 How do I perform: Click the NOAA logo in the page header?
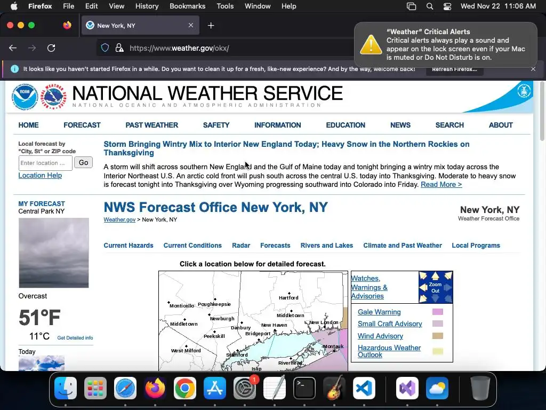pyautogui.click(x=25, y=97)
